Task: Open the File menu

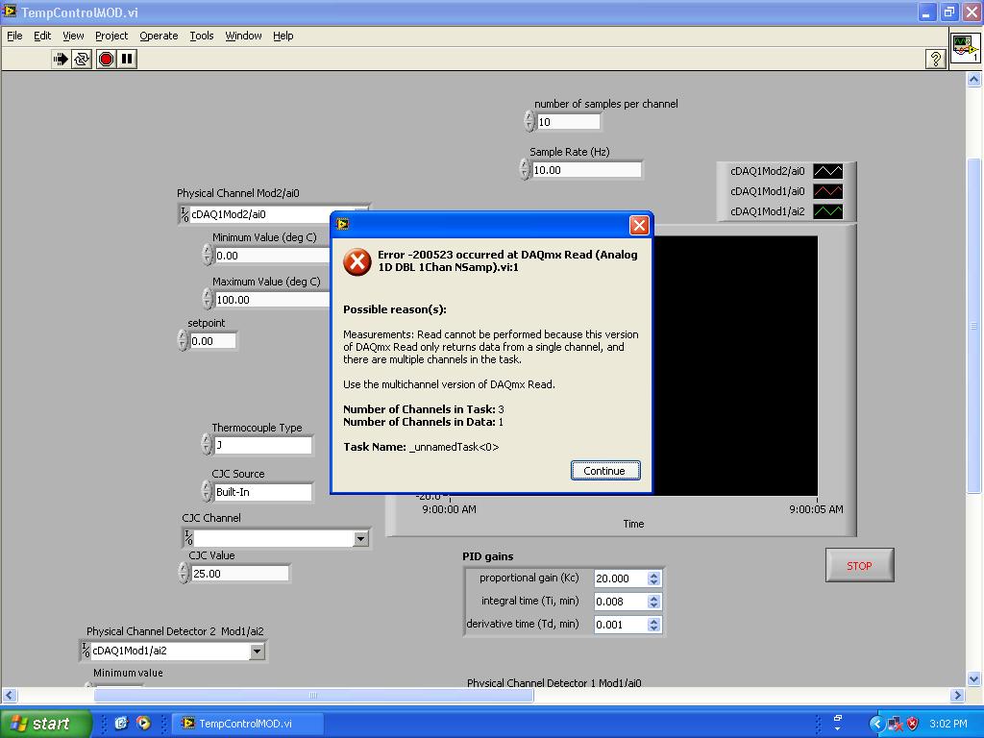Action: [14, 36]
